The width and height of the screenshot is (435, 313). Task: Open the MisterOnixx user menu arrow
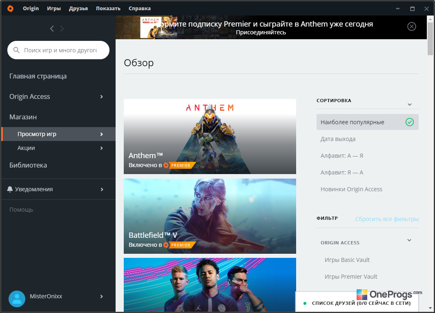click(102, 296)
